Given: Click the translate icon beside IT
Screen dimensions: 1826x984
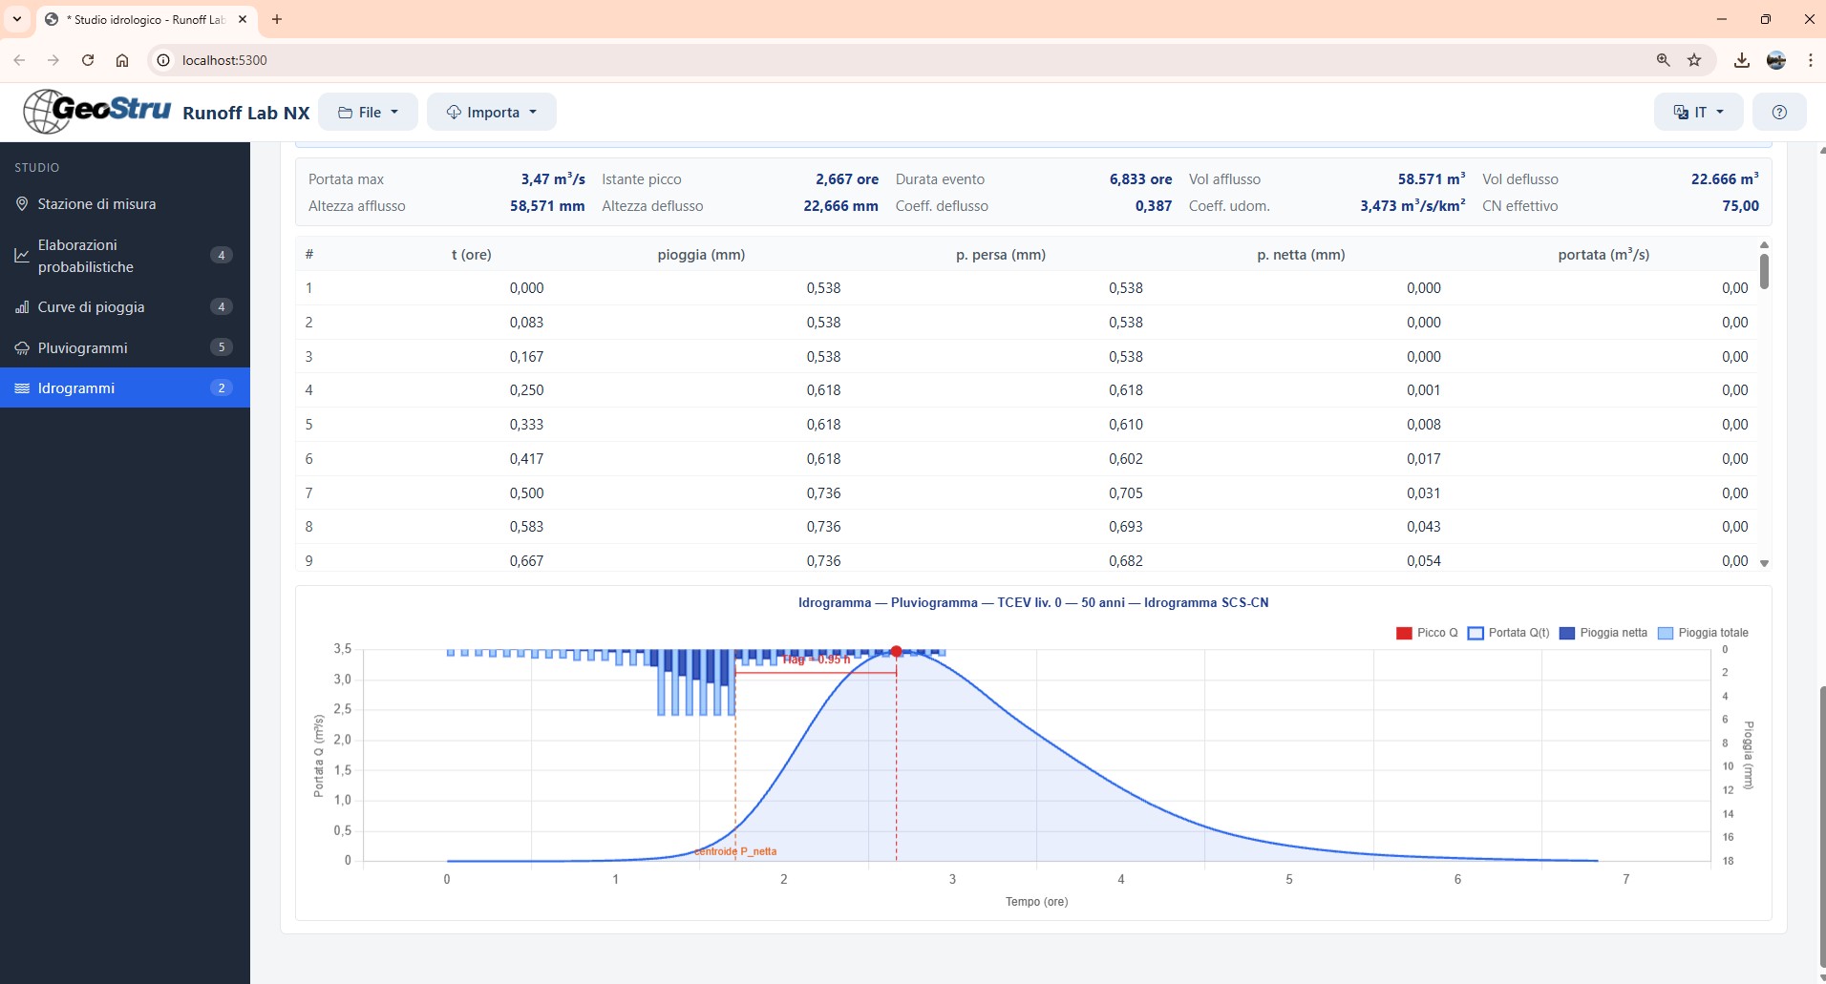Looking at the screenshot, I should (1683, 112).
